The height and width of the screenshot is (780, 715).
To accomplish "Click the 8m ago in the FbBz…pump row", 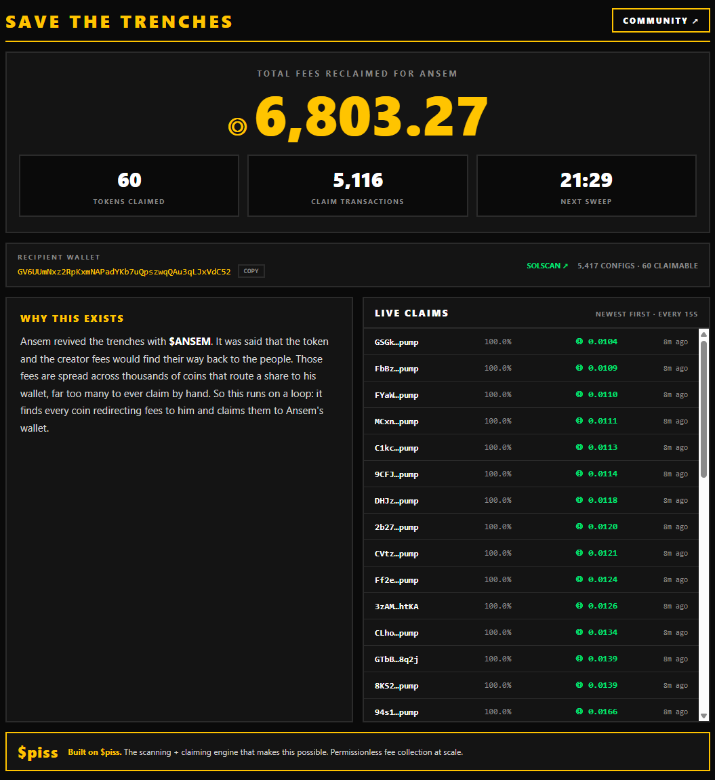I will [675, 368].
